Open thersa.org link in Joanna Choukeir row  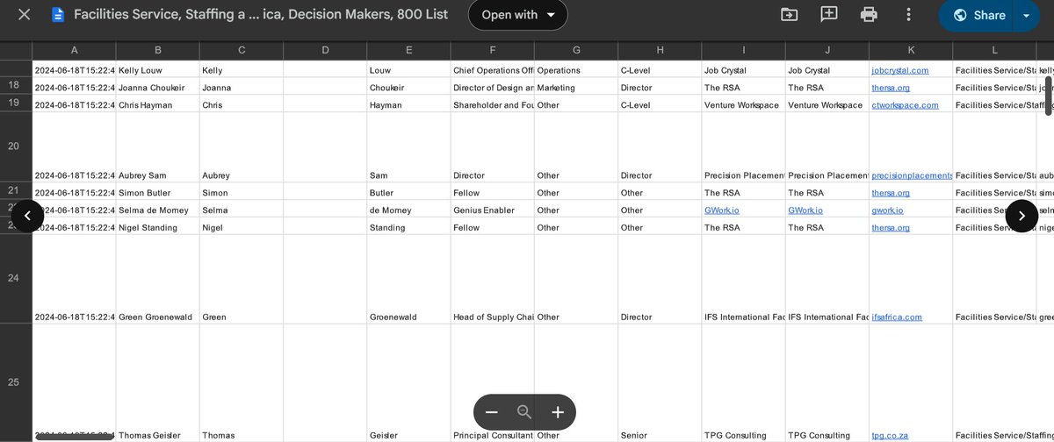tap(891, 88)
